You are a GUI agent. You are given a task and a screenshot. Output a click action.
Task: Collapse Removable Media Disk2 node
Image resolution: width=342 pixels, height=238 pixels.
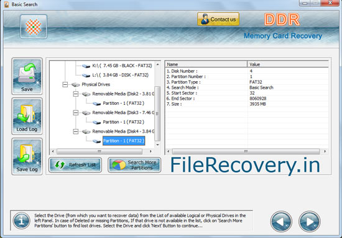coord(76,94)
